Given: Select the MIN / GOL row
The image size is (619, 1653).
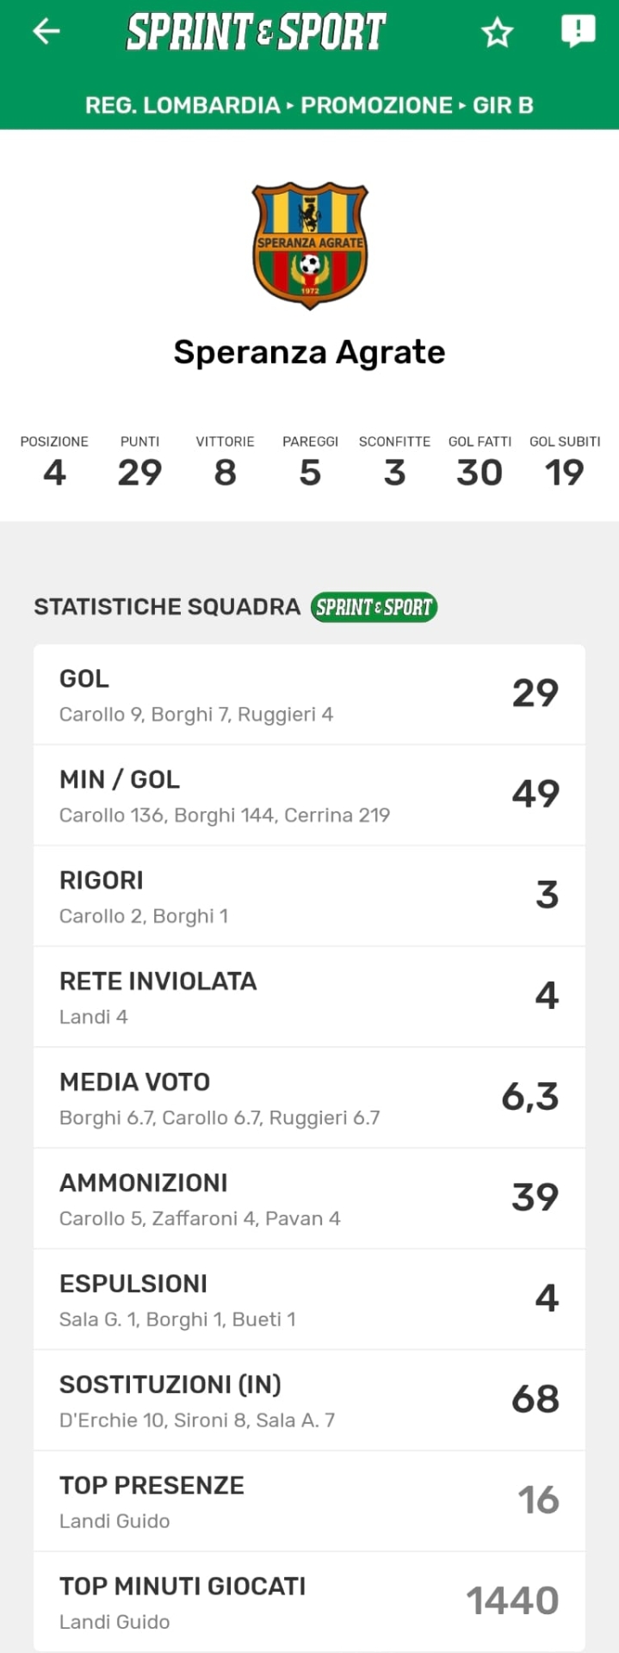Looking at the screenshot, I should [309, 796].
